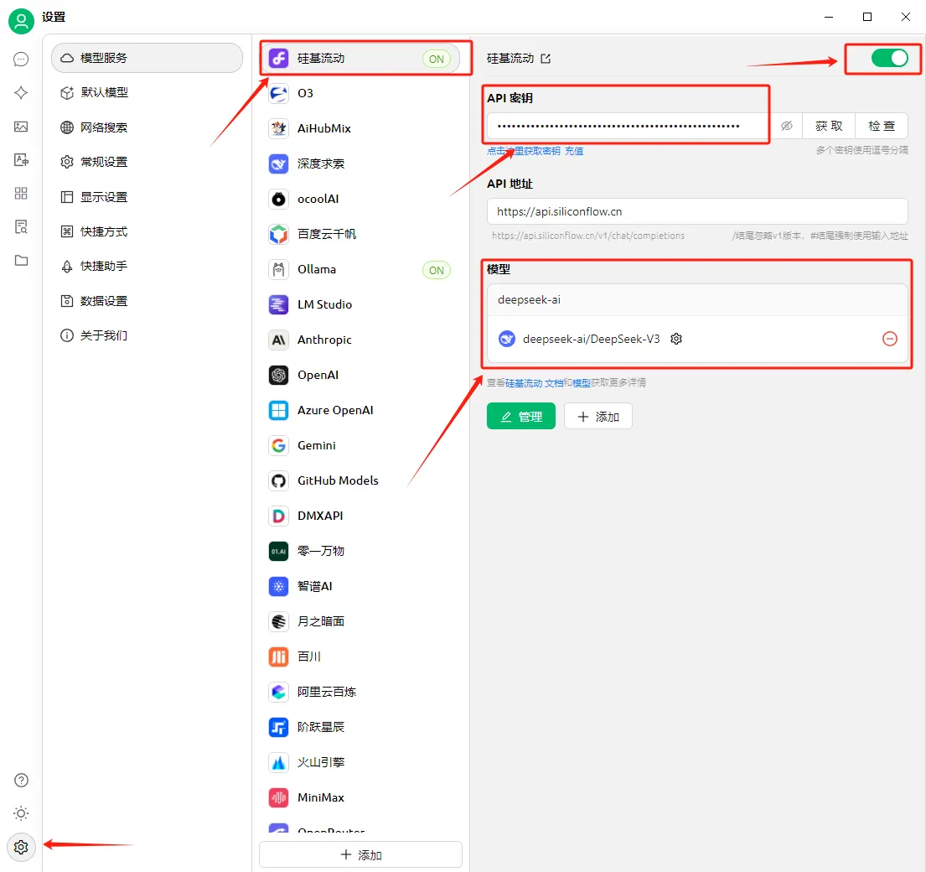The image size is (926, 872).
Task: Select the LM Studio provider
Action: tap(361, 304)
